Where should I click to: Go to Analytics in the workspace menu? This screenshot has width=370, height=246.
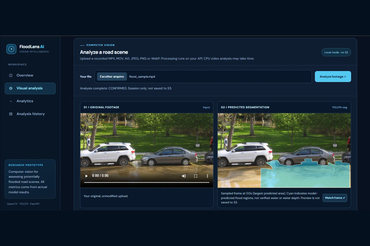pos(30,101)
